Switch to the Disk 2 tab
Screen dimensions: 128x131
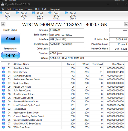click(56, 16)
